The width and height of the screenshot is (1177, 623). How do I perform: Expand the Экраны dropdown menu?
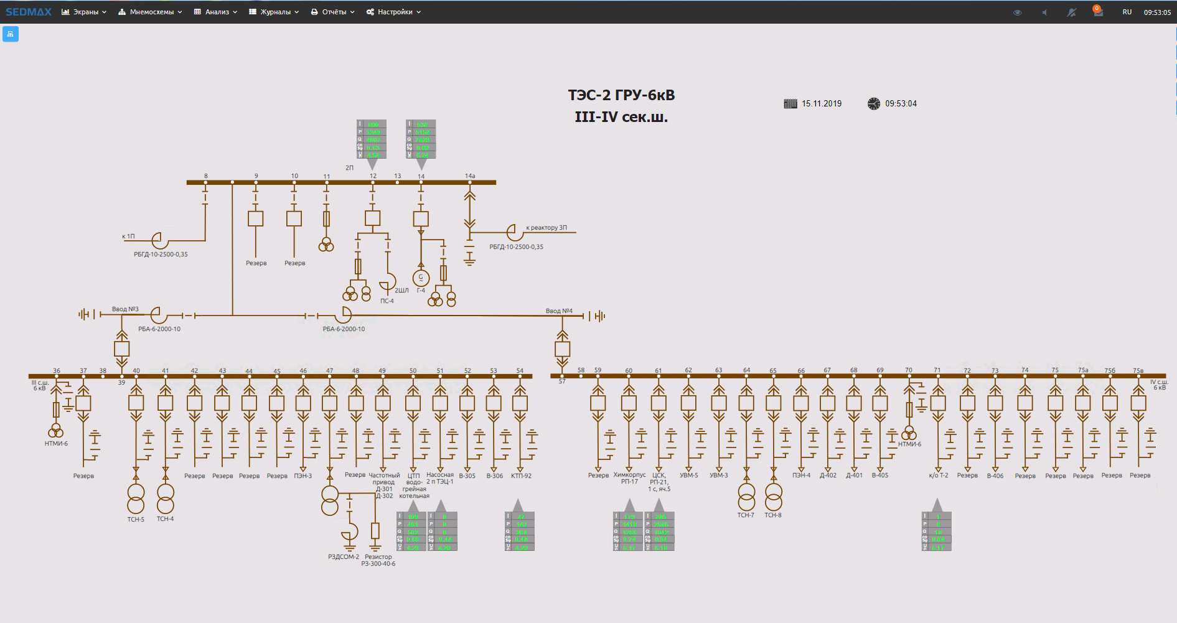[84, 12]
